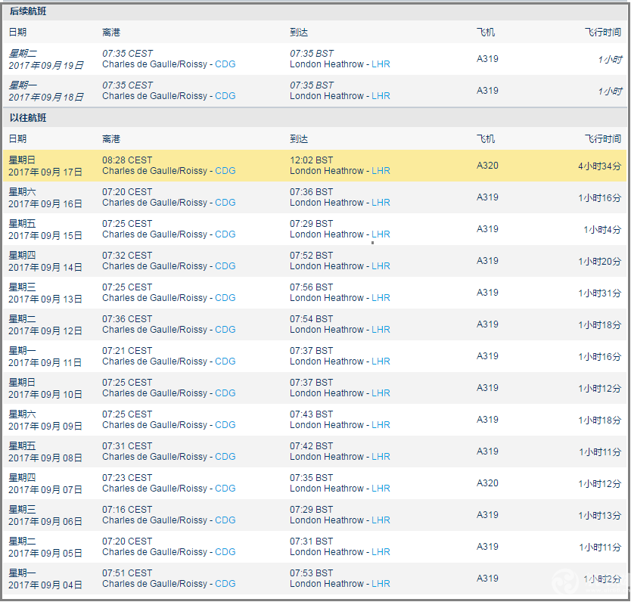Image resolution: width=631 pixels, height=602 pixels.
Task: Click date 2017年09月18日
Action: (46, 97)
